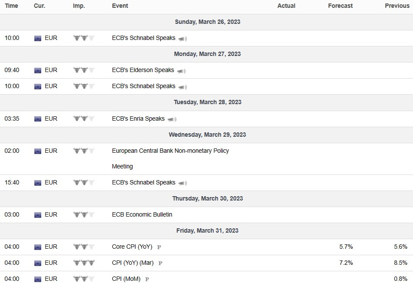Open ECB Economic Bulletin event
The image size is (413, 283).
[142, 214]
